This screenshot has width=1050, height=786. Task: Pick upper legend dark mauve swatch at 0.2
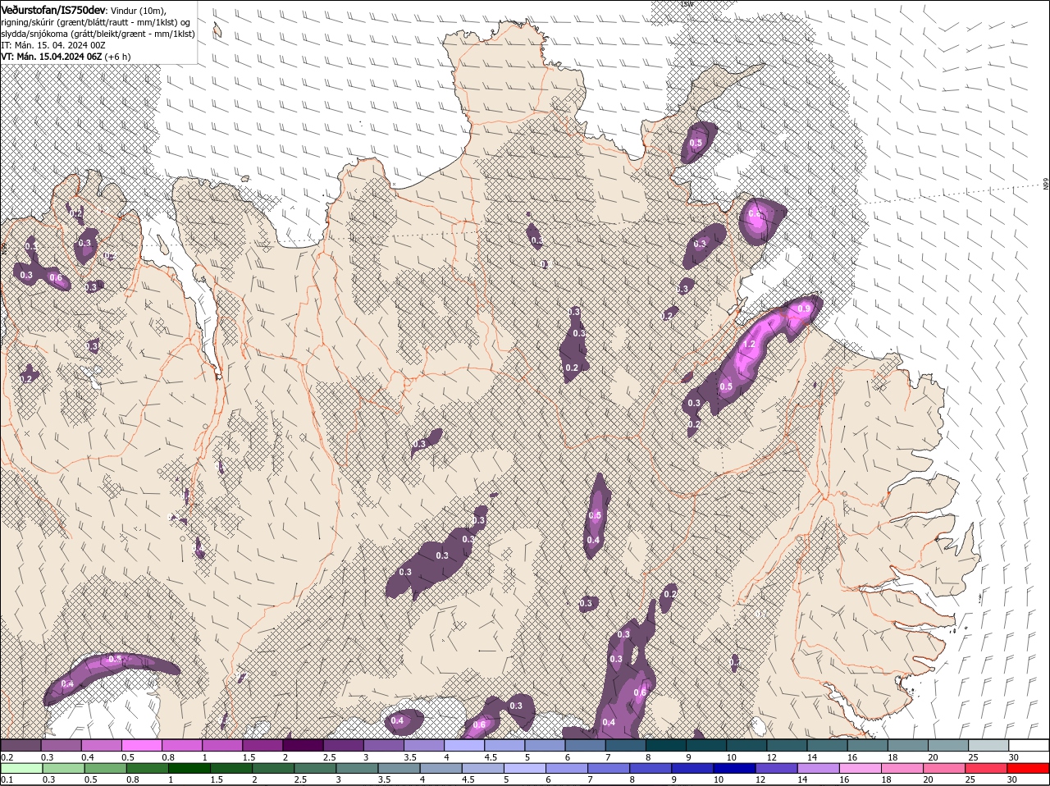coord(21,745)
